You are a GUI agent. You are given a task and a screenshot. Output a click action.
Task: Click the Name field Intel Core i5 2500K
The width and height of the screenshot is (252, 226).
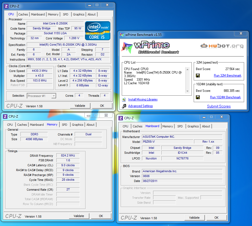55,24
